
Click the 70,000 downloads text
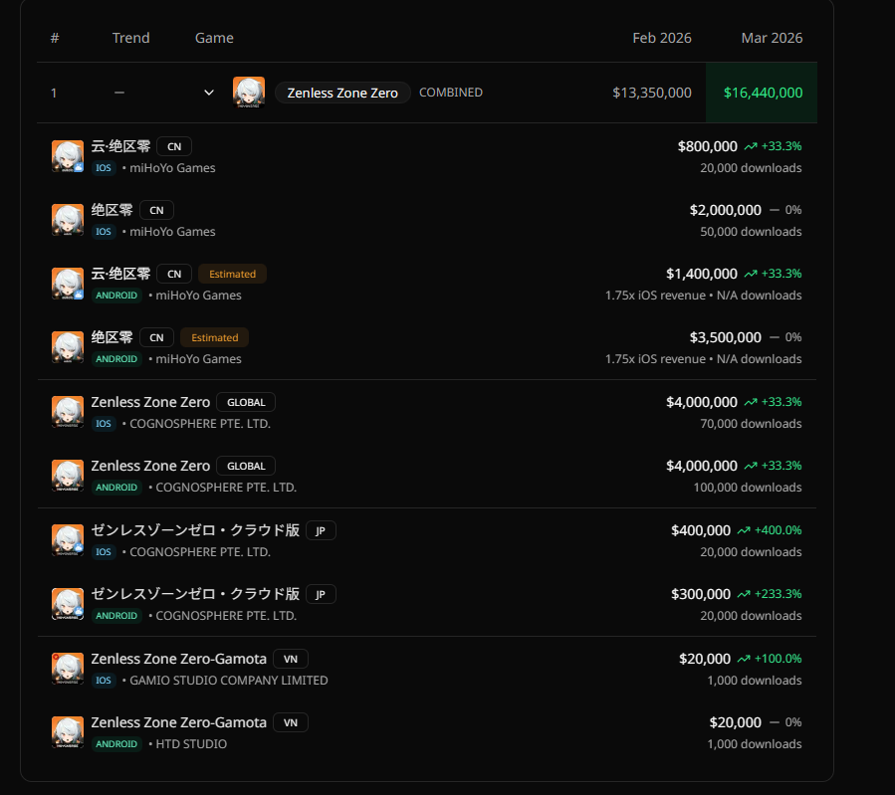click(x=751, y=424)
